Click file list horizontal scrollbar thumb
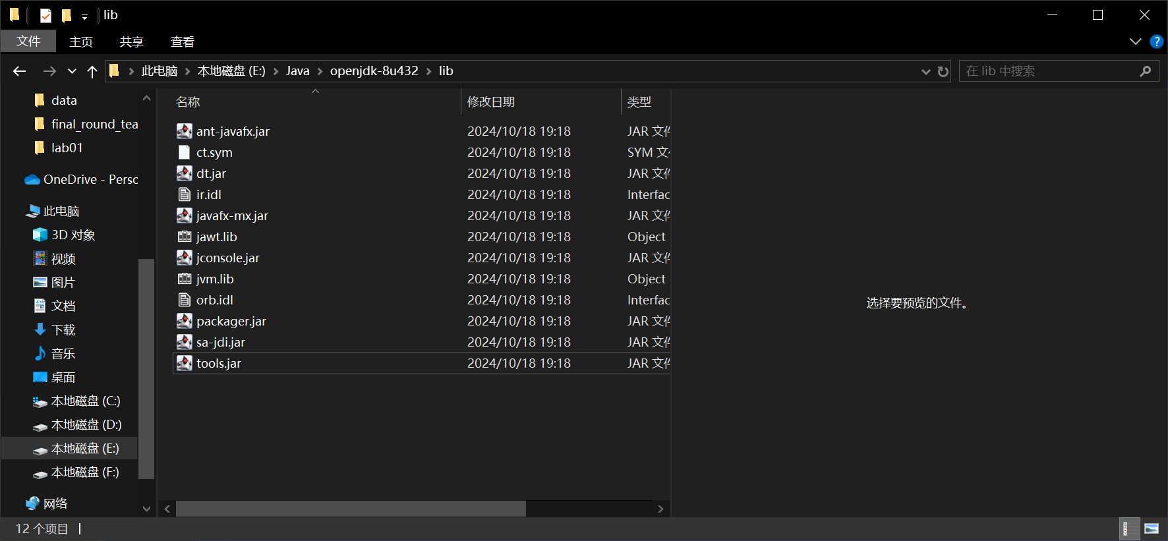This screenshot has height=541, width=1168. (351, 509)
